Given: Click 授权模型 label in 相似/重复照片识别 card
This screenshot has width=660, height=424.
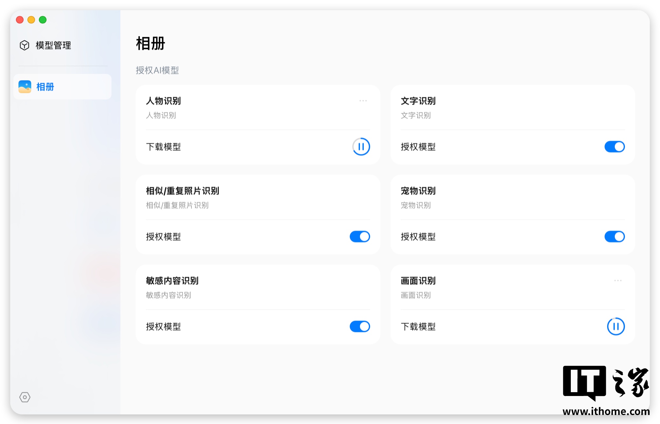Looking at the screenshot, I should (163, 237).
